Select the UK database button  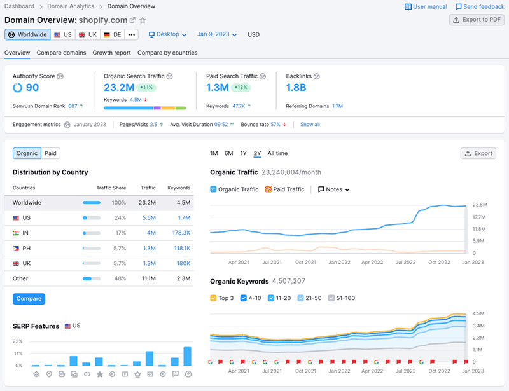pos(88,35)
